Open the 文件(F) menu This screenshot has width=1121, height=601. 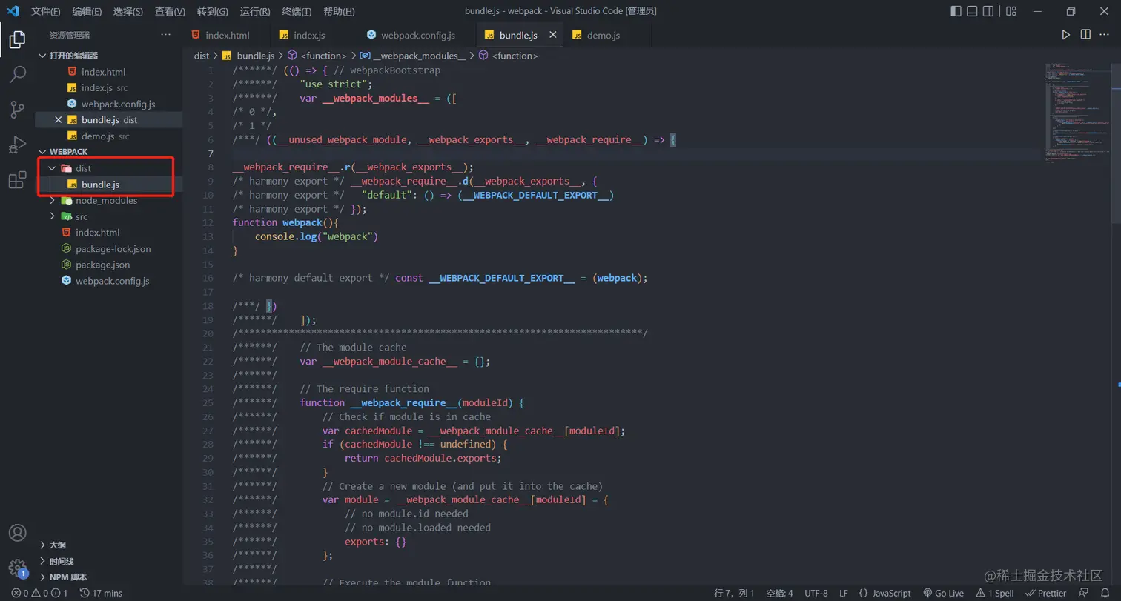point(46,12)
